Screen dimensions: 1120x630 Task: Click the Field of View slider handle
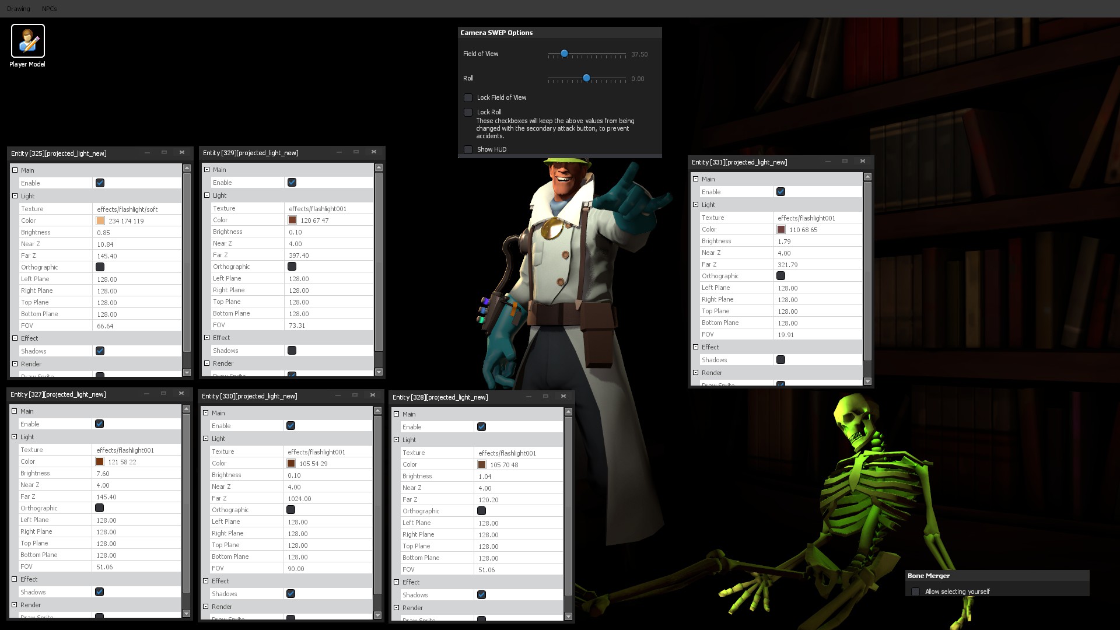(x=564, y=54)
